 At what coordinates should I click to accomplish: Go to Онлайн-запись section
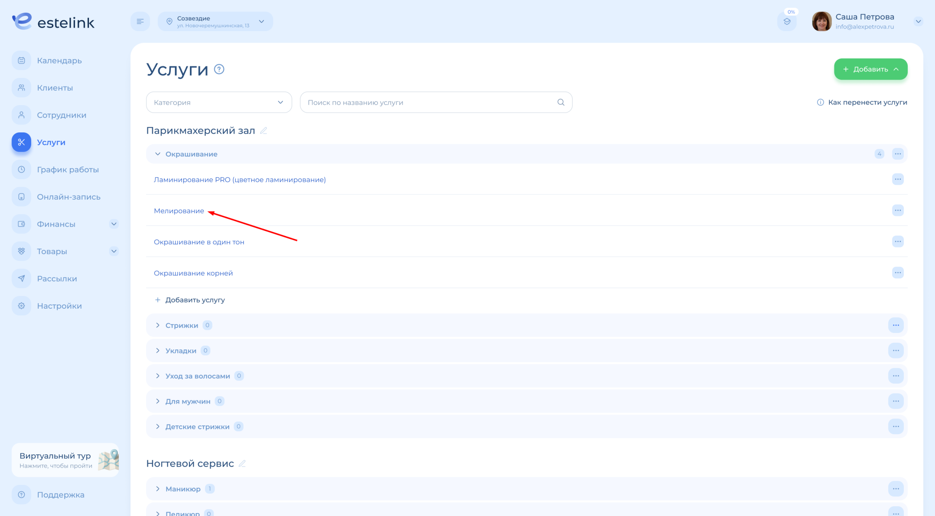point(69,197)
